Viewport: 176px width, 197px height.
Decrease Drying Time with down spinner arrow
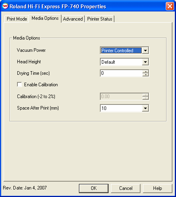click(146, 75)
